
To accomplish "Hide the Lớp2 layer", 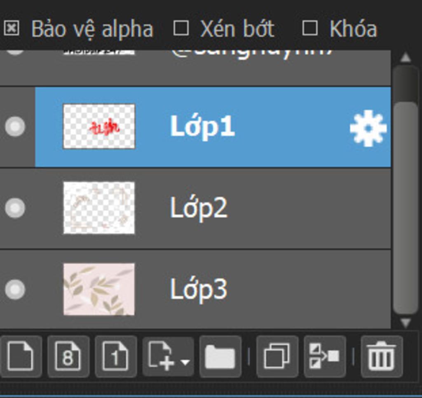I will coord(15,208).
